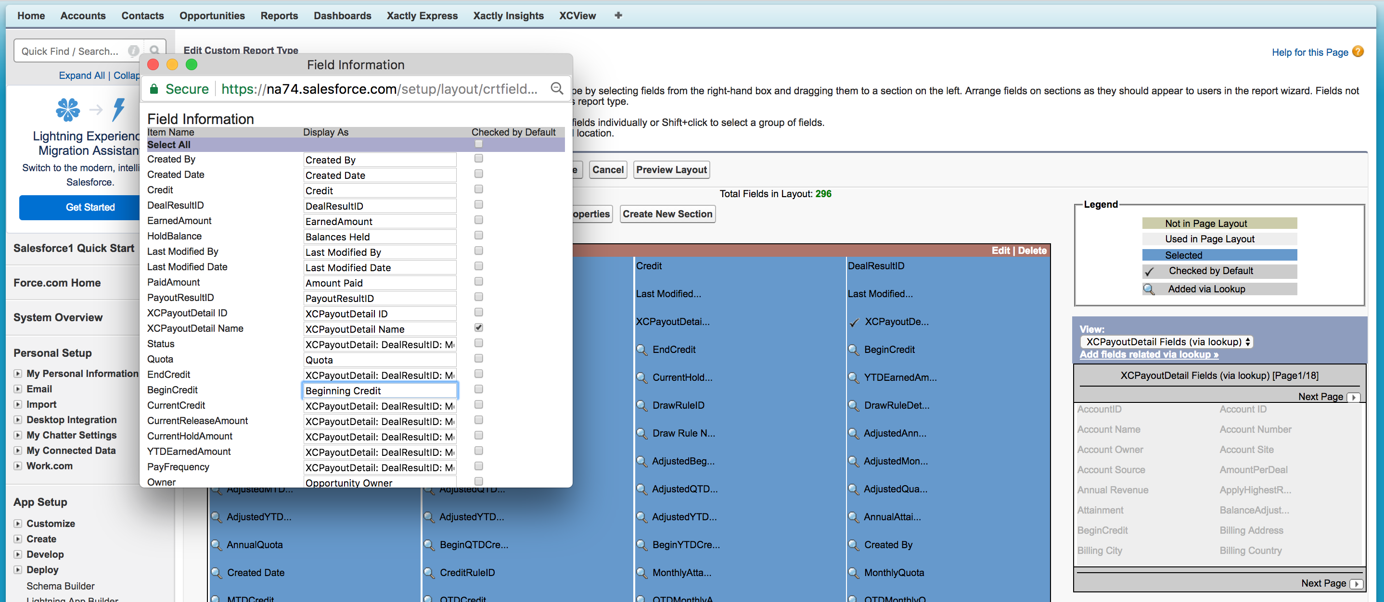Switch to the XCView tab

pyautogui.click(x=577, y=15)
